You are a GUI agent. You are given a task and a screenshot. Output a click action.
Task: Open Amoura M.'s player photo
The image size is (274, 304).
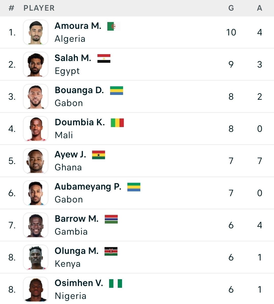(36, 32)
